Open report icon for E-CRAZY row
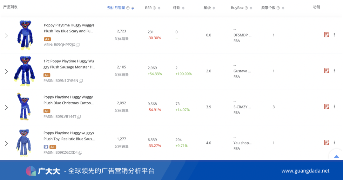The width and height of the screenshot is (343, 180). point(326,107)
